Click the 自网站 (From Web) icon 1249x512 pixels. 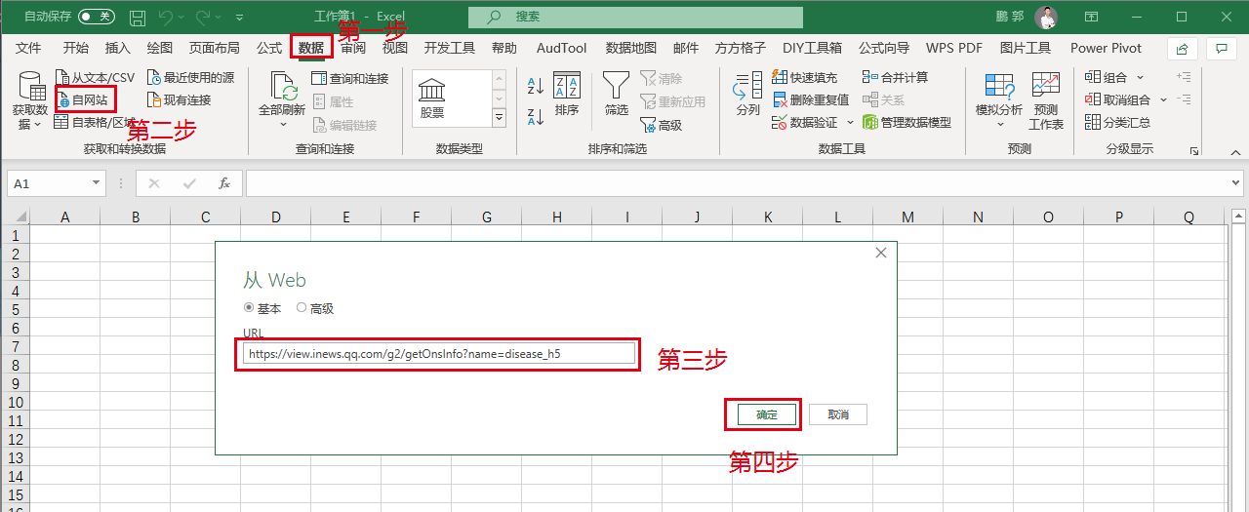[x=63, y=99]
